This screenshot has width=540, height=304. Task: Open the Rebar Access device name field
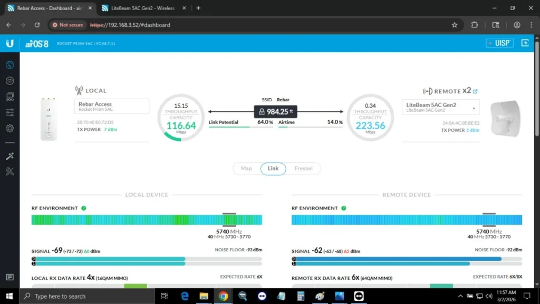pyautogui.click(x=111, y=106)
